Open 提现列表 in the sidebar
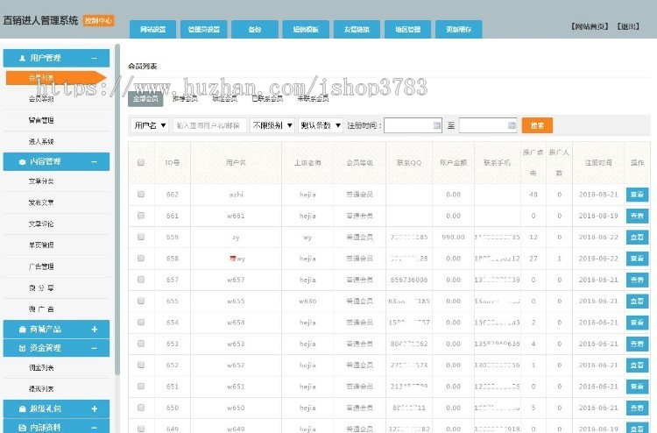This screenshot has height=433, width=657. (x=41, y=389)
